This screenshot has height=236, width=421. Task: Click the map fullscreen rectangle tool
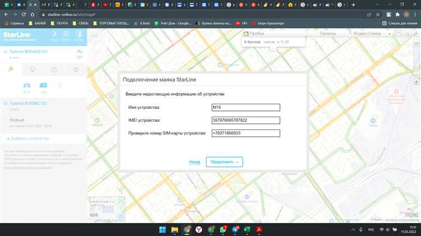(399, 34)
